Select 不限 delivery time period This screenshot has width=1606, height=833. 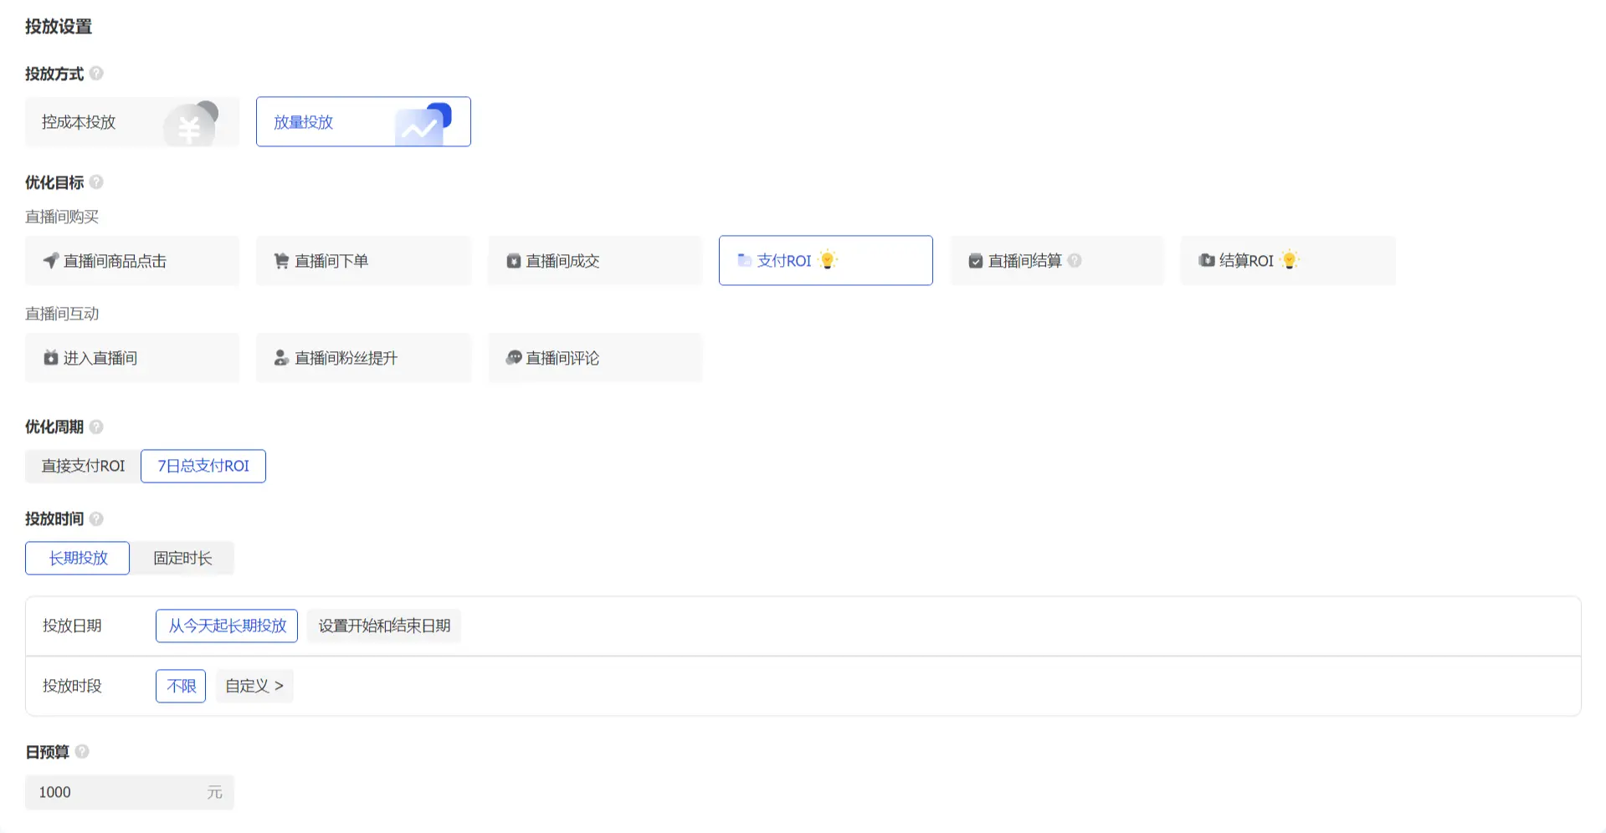(x=181, y=686)
